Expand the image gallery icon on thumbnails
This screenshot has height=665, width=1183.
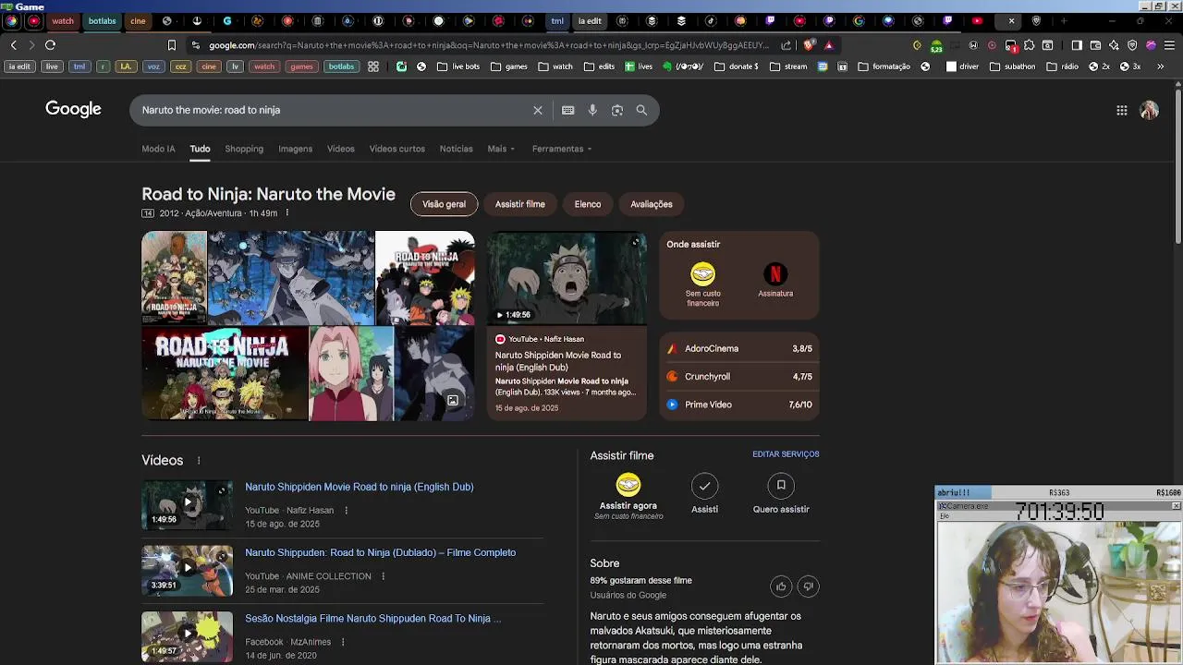click(x=453, y=400)
